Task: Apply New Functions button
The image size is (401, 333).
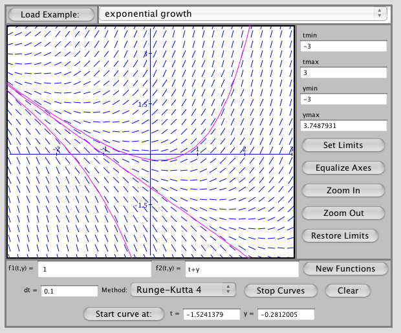Action: 345,268
